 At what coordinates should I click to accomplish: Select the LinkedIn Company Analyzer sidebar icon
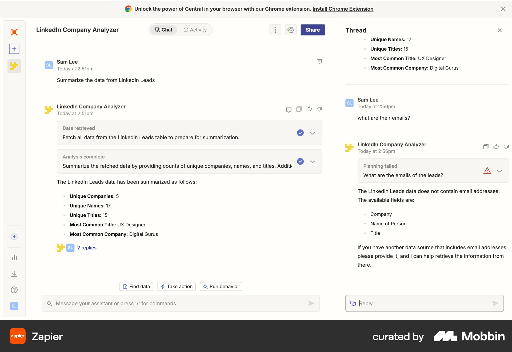click(14, 66)
